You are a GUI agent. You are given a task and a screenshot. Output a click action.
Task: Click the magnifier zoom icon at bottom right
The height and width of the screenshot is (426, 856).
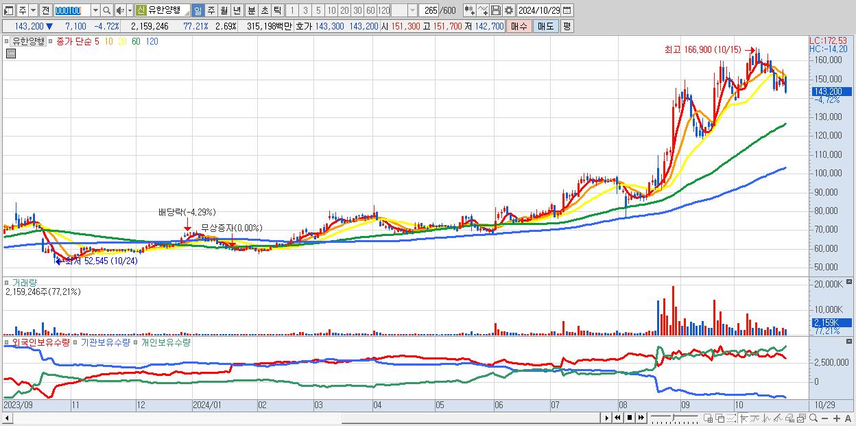pos(813,418)
